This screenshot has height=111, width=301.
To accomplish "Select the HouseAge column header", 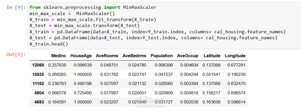I will (x=81, y=56).
